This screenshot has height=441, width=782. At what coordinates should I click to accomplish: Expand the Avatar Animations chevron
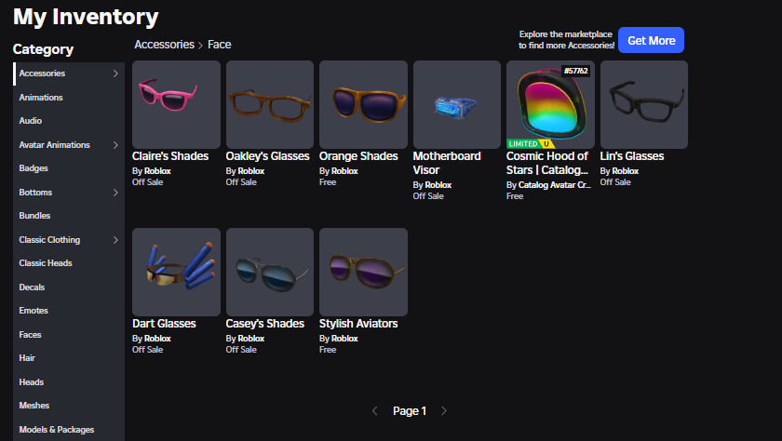click(115, 145)
